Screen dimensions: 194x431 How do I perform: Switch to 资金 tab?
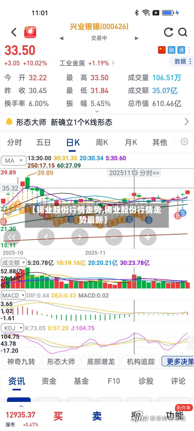(x=49, y=381)
